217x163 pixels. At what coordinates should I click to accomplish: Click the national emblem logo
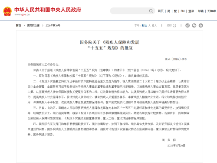pyautogui.click(x=7, y=11)
